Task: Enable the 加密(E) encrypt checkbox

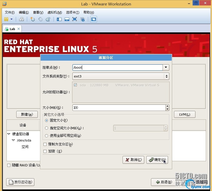Action: (45, 151)
